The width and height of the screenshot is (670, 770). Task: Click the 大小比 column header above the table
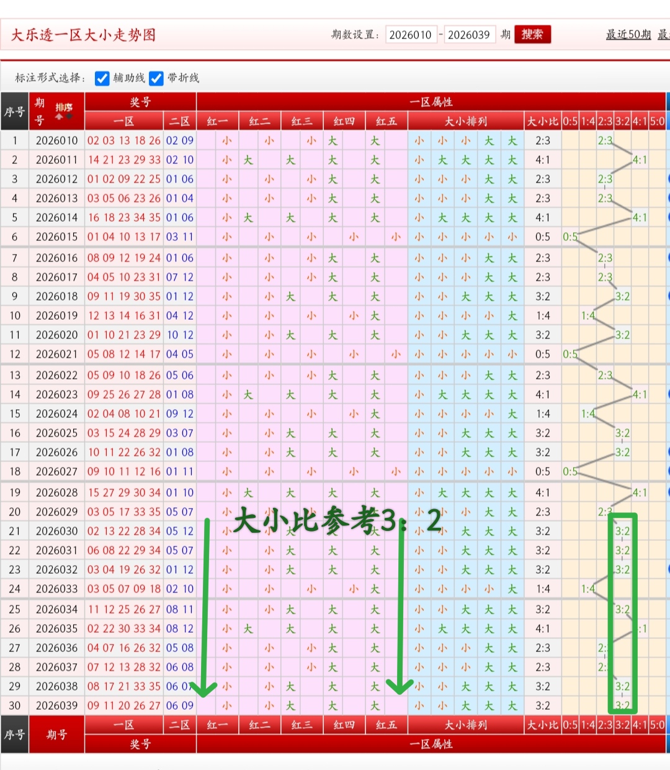[x=542, y=121]
